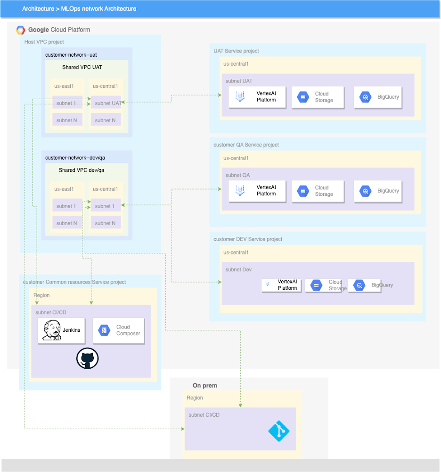Click the Cloud Composer label
Image resolution: width=441 pixels, height=472 pixels.
point(128,330)
